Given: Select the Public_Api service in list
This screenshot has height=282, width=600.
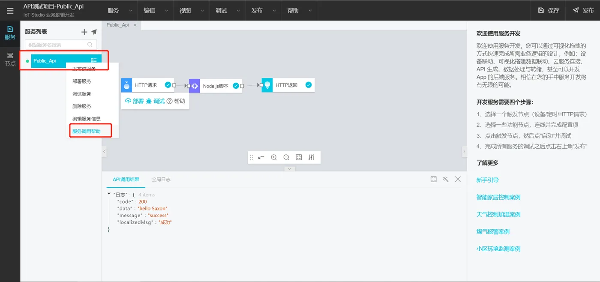Looking at the screenshot, I should click(x=66, y=61).
